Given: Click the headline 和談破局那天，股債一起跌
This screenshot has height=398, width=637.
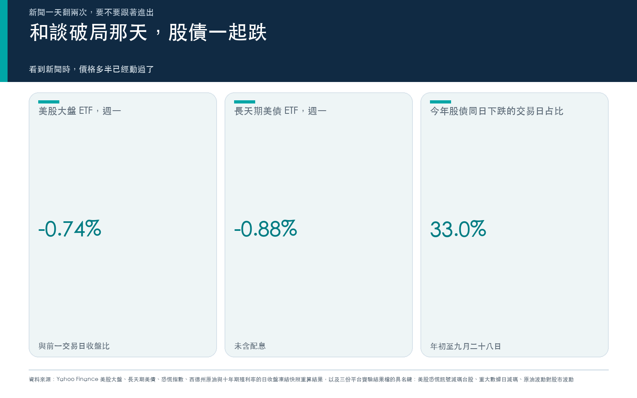Looking at the screenshot, I should click(x=148, y=32).
